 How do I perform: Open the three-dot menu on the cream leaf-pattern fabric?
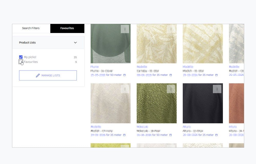(171, 29)
